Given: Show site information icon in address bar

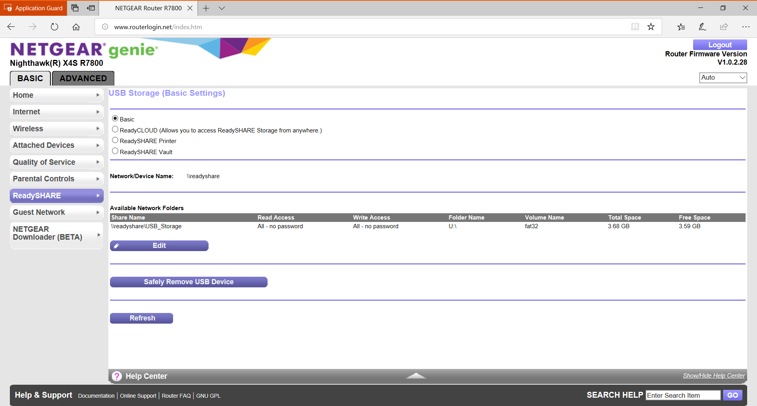Looking at the screenshot, I should (x=105, y=27).
